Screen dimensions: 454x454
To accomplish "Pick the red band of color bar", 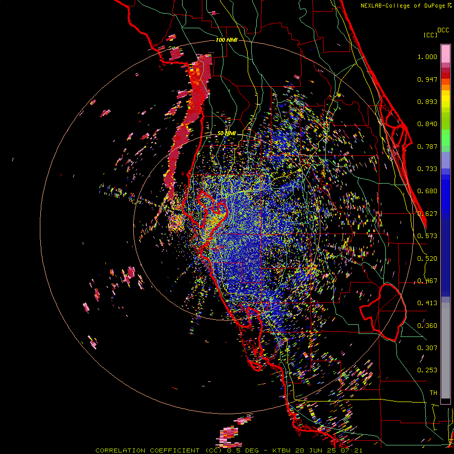I will (445, 76).
